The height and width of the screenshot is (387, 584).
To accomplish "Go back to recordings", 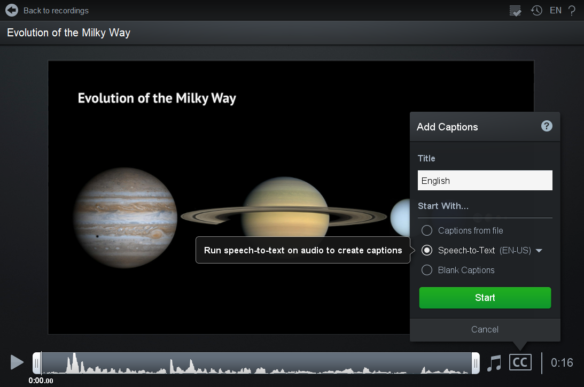I will click(x=56, y=11).
